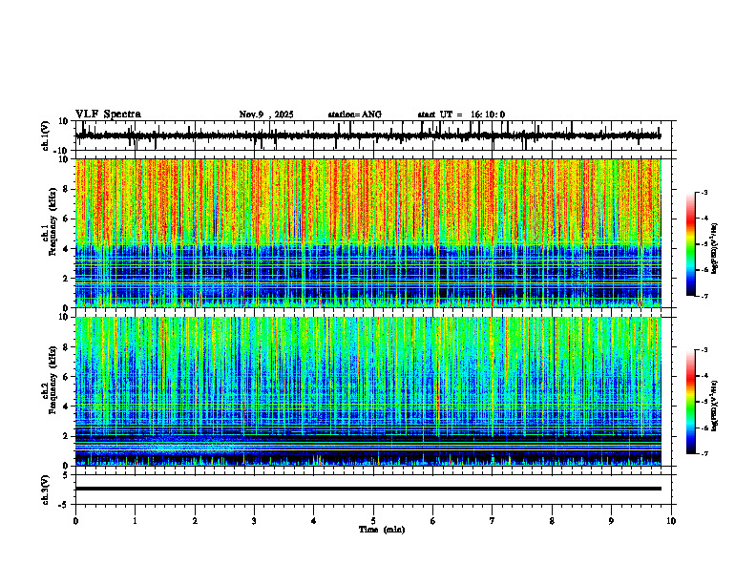Viewport: 756px width, 584px height.
Task: Click inside the ch.2 spectrogram panel
Action: pos(367,391)
